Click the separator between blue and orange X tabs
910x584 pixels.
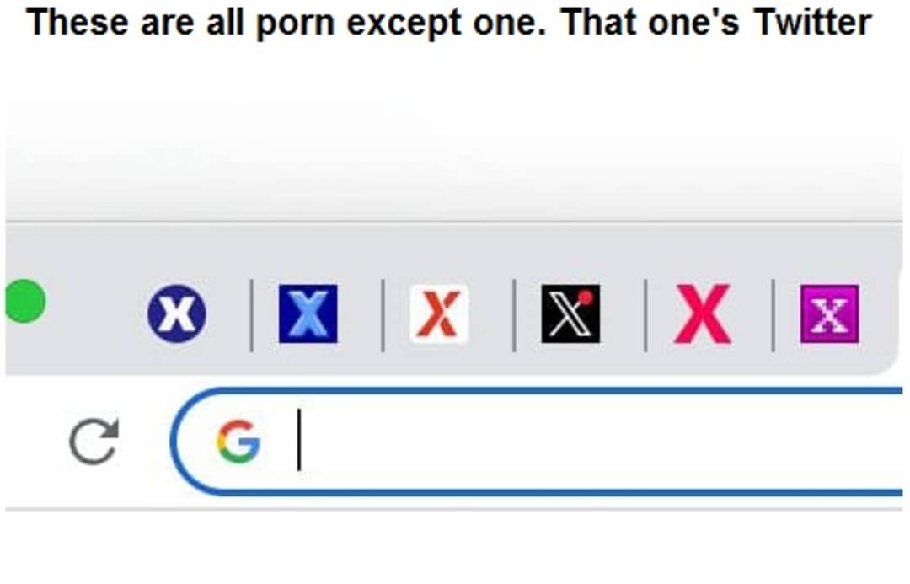[x=383, y=314]
